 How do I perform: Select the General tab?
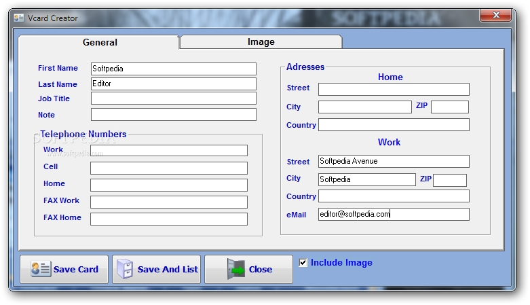click(x=99, y=42)
